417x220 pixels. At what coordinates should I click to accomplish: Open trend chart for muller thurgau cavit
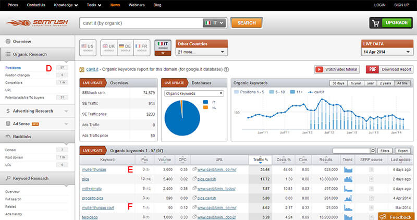click(x=348, y=208)
